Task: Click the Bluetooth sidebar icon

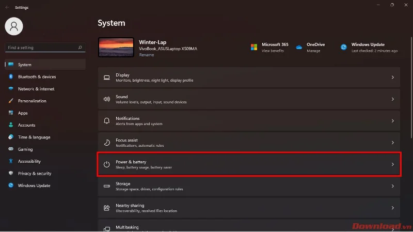Action: (11, 76)
